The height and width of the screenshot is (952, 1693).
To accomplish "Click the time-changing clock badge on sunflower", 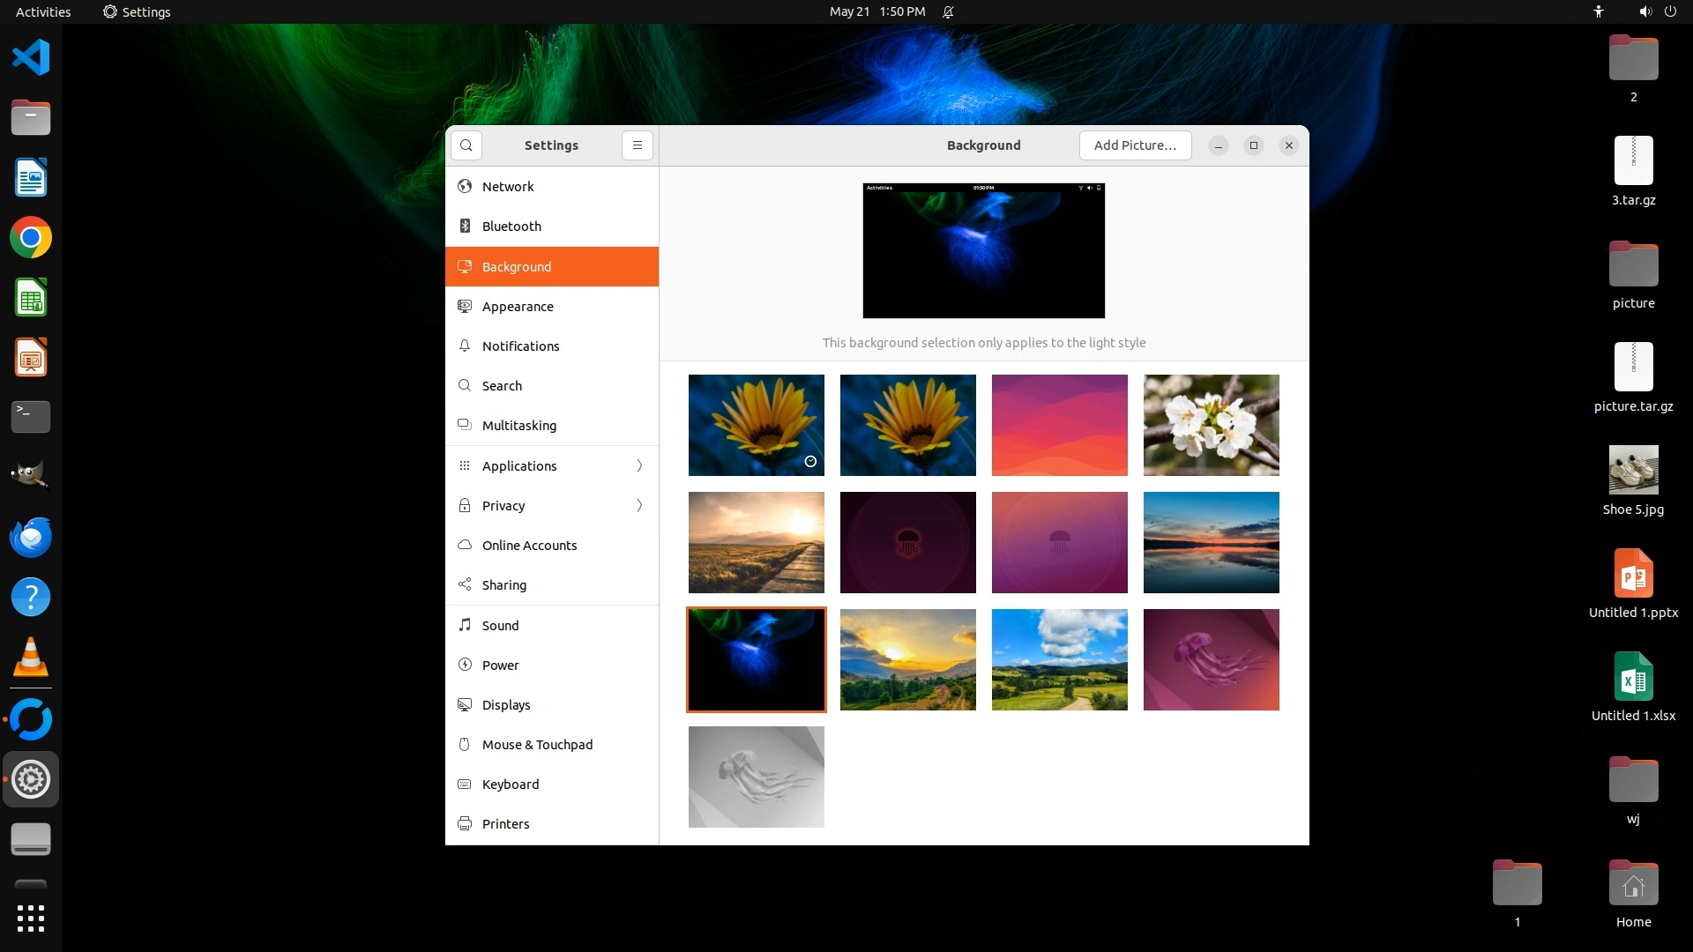I will click(x=810, y=461).
